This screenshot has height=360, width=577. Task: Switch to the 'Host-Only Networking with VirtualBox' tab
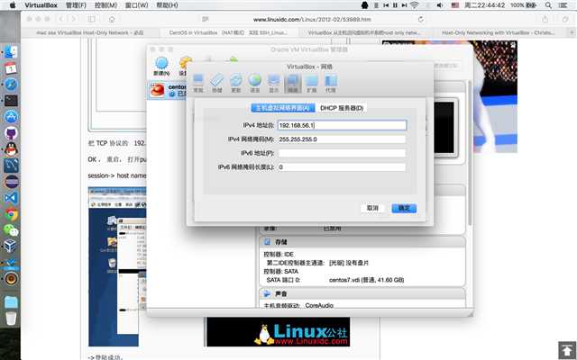[498, 32]
